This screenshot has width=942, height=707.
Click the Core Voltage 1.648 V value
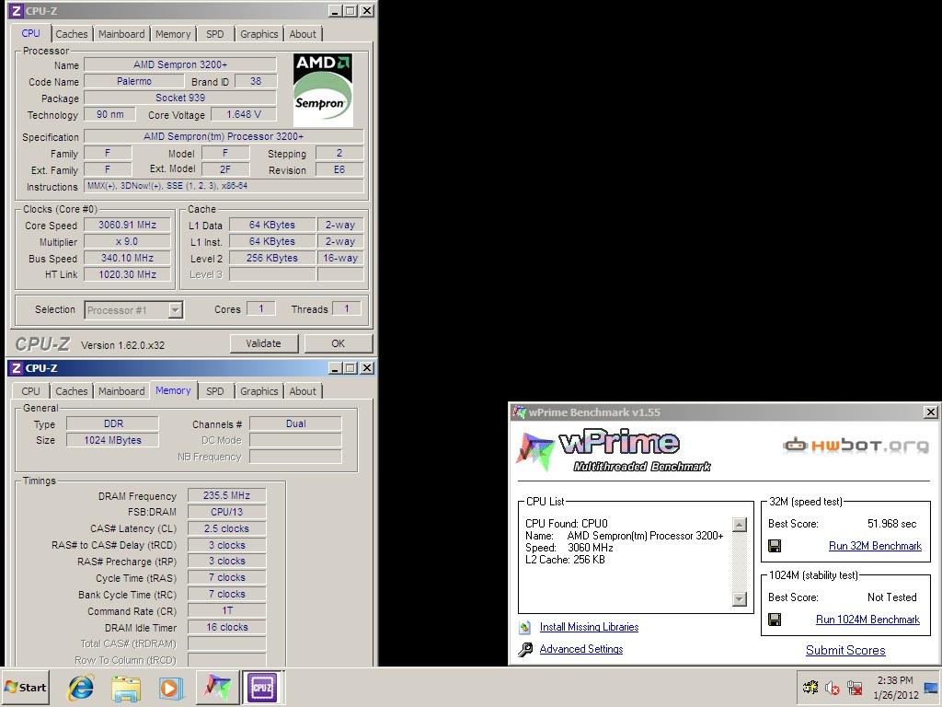point(244,114)
